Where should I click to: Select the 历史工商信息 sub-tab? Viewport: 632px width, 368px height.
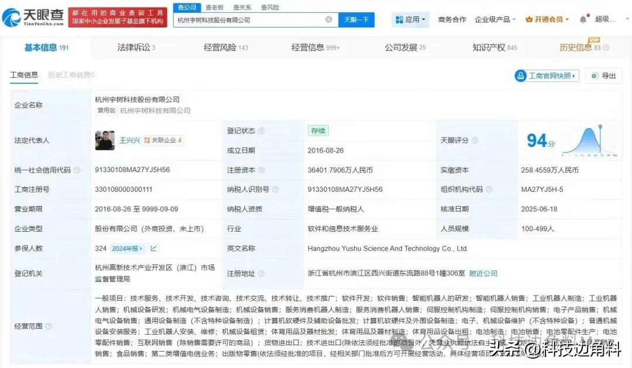tap(71, 75)
